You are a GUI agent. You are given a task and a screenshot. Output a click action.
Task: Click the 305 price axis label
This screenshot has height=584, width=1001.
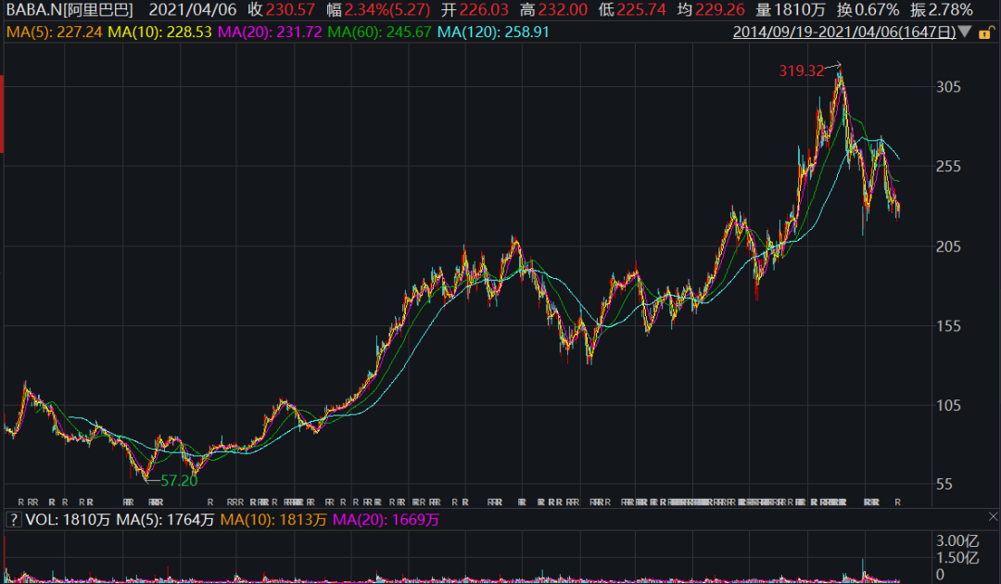click(947, 87)
